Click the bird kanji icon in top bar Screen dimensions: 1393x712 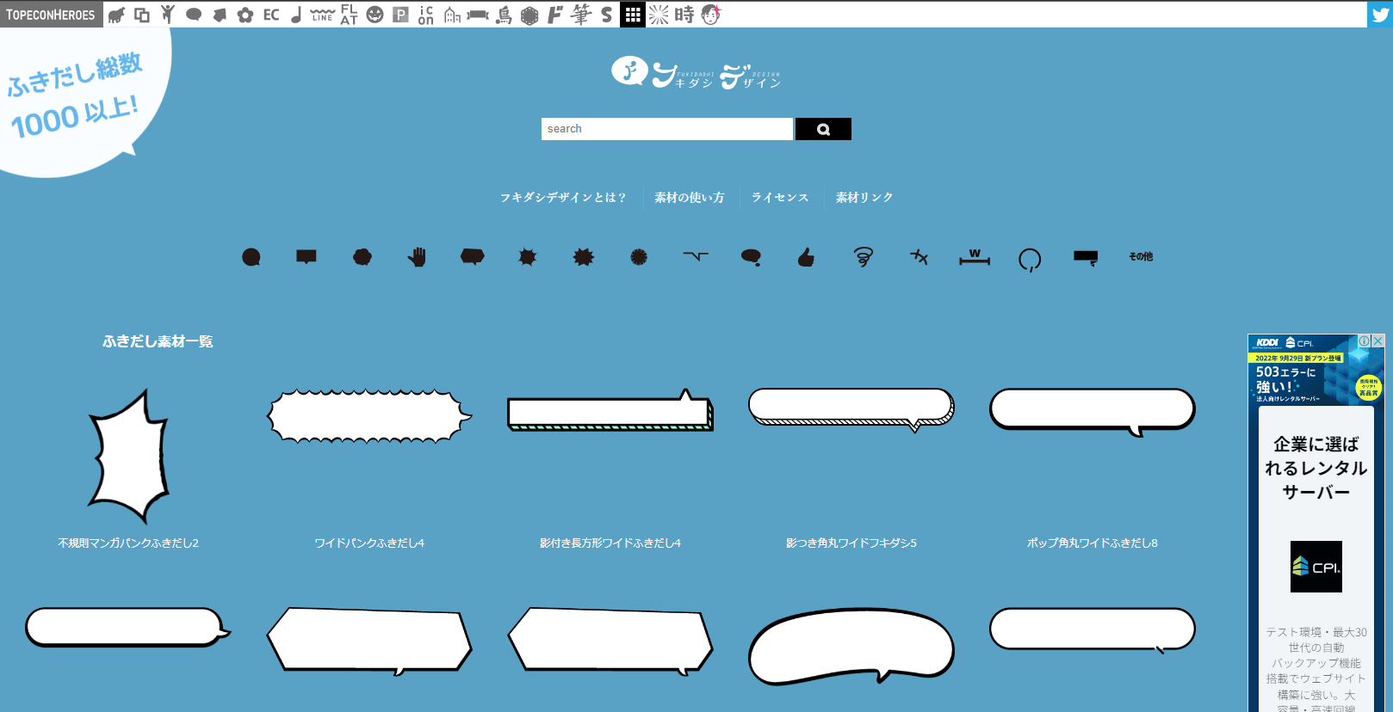click(x=504, y=15)
